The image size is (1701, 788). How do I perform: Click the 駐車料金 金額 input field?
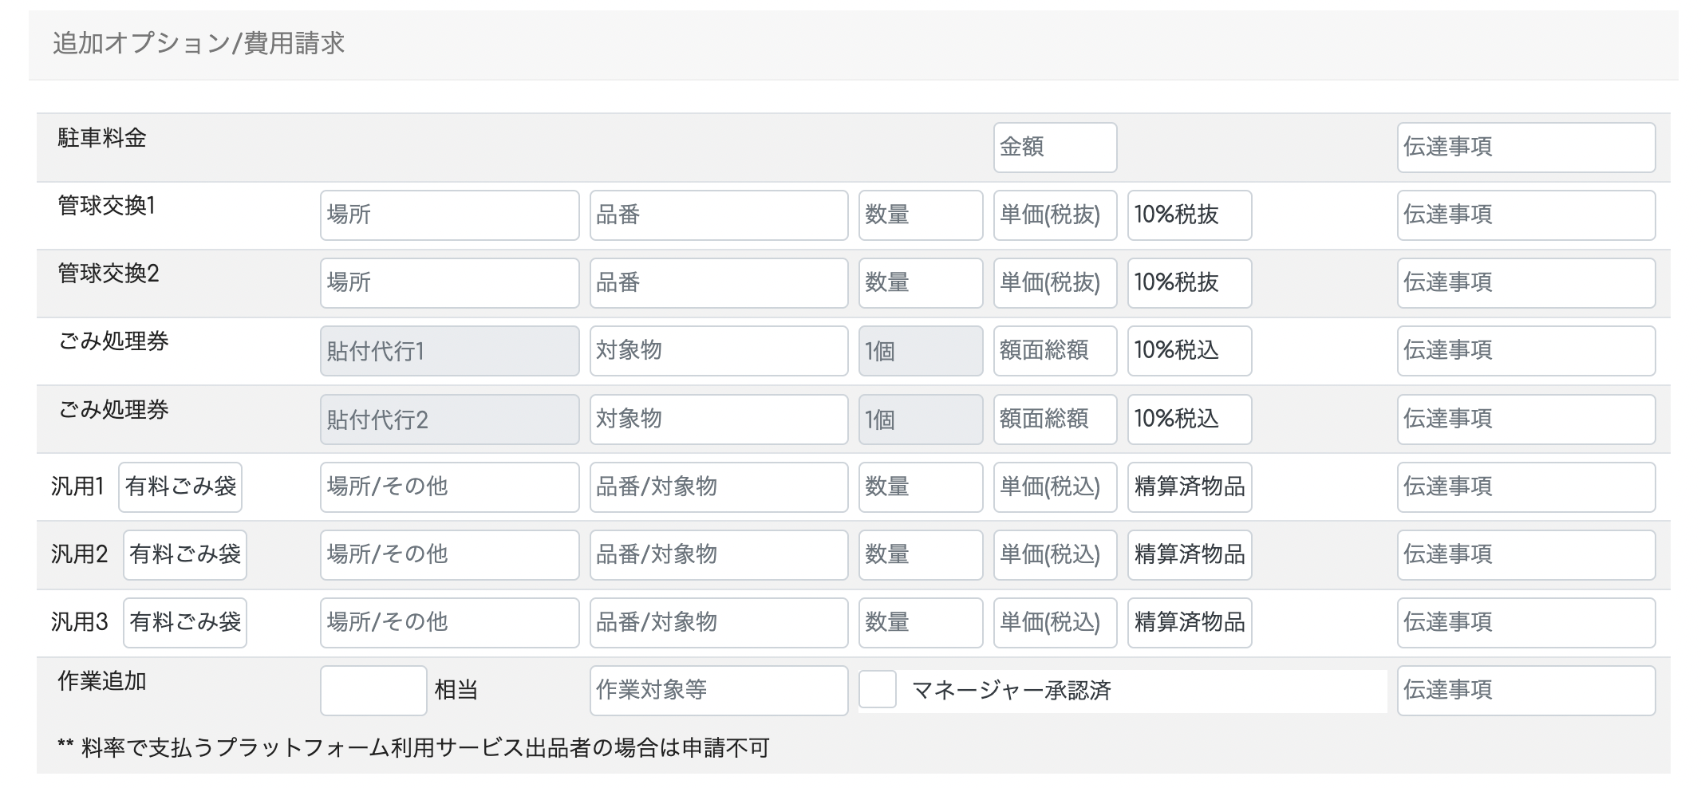pos(1054,147)
